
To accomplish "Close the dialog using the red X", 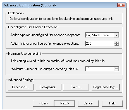I will tap(121, 5).
